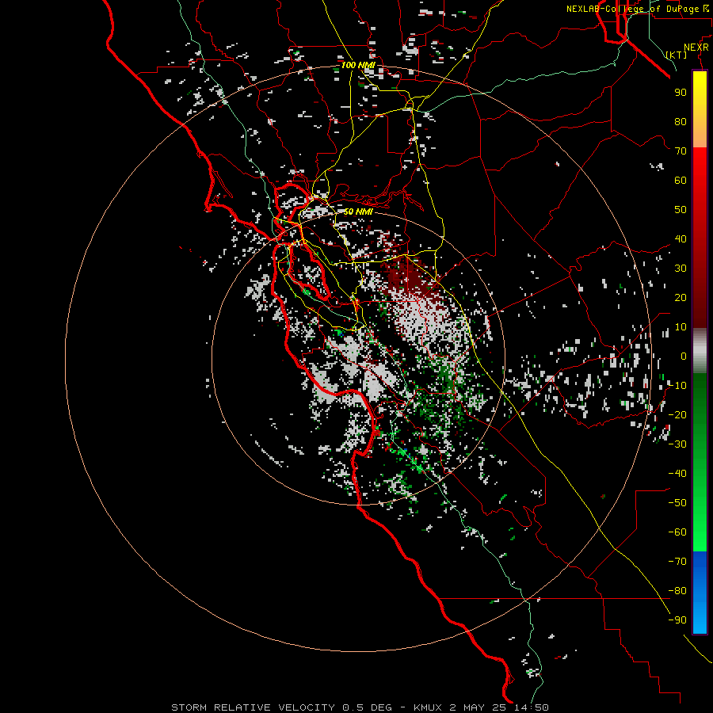Click the '2 MAY 25 14:50' timestamp
713x713 pixels.
point(501,707)
